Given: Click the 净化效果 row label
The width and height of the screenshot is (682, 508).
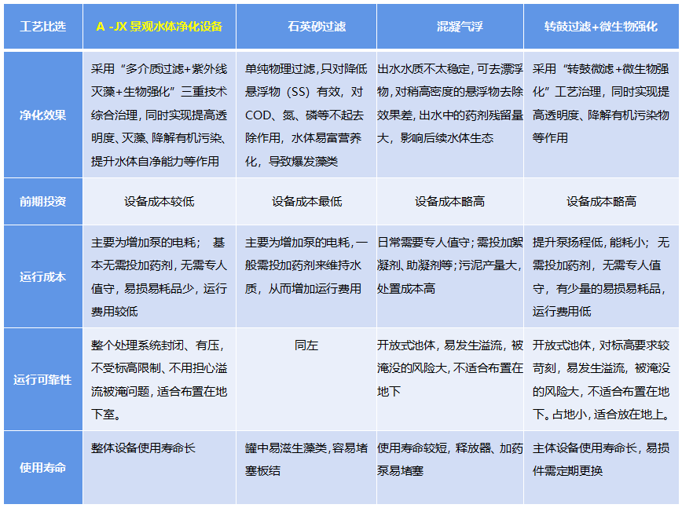Looking at the screenshot, I should (x=42, y=112).
